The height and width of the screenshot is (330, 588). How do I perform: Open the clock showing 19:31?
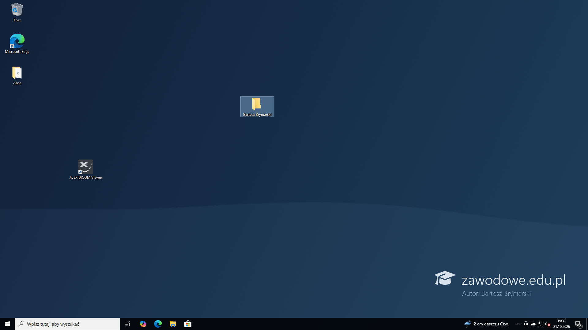[x=561, y=324]
